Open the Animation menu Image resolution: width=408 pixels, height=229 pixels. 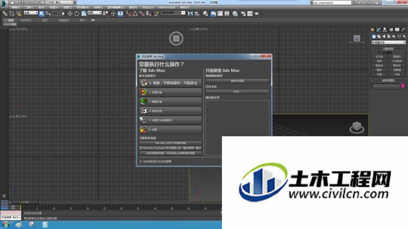coord(98,7)
